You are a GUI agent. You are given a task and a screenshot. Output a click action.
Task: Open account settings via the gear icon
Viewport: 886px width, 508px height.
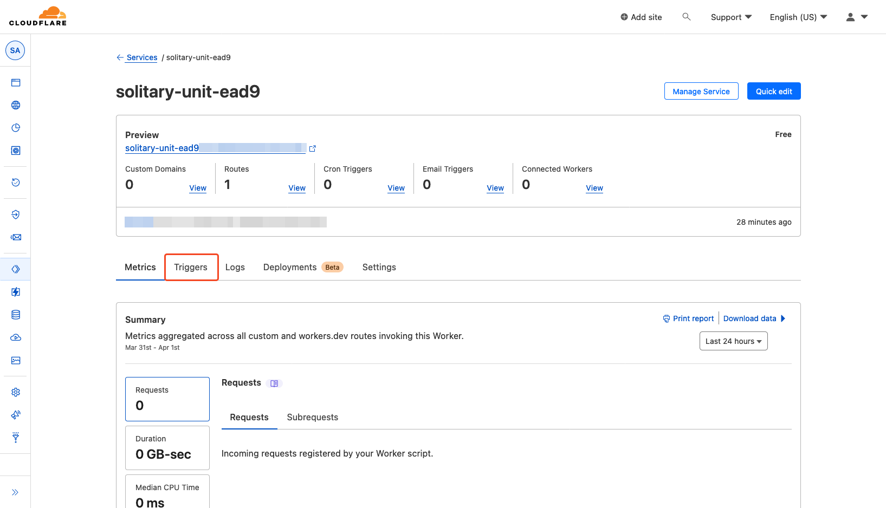pos(15,392)
